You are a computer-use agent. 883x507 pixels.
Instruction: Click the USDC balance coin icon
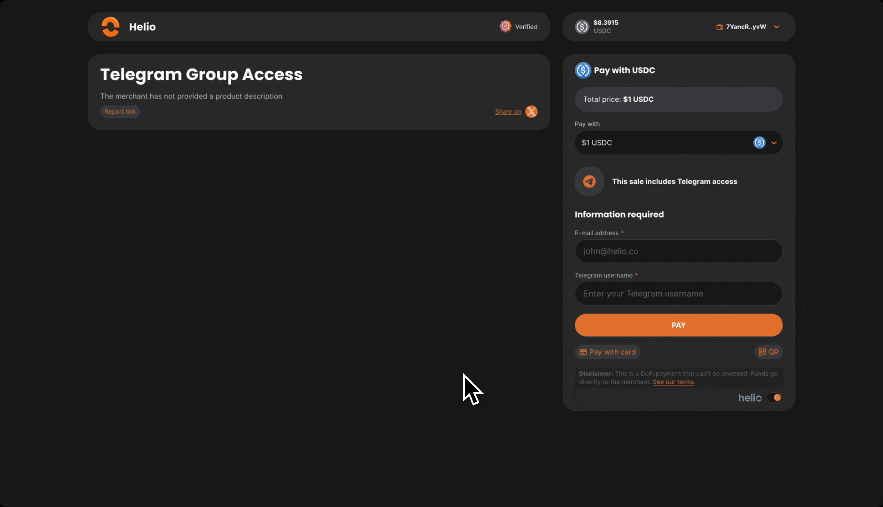pyautogui.click(x=582, y=27)
